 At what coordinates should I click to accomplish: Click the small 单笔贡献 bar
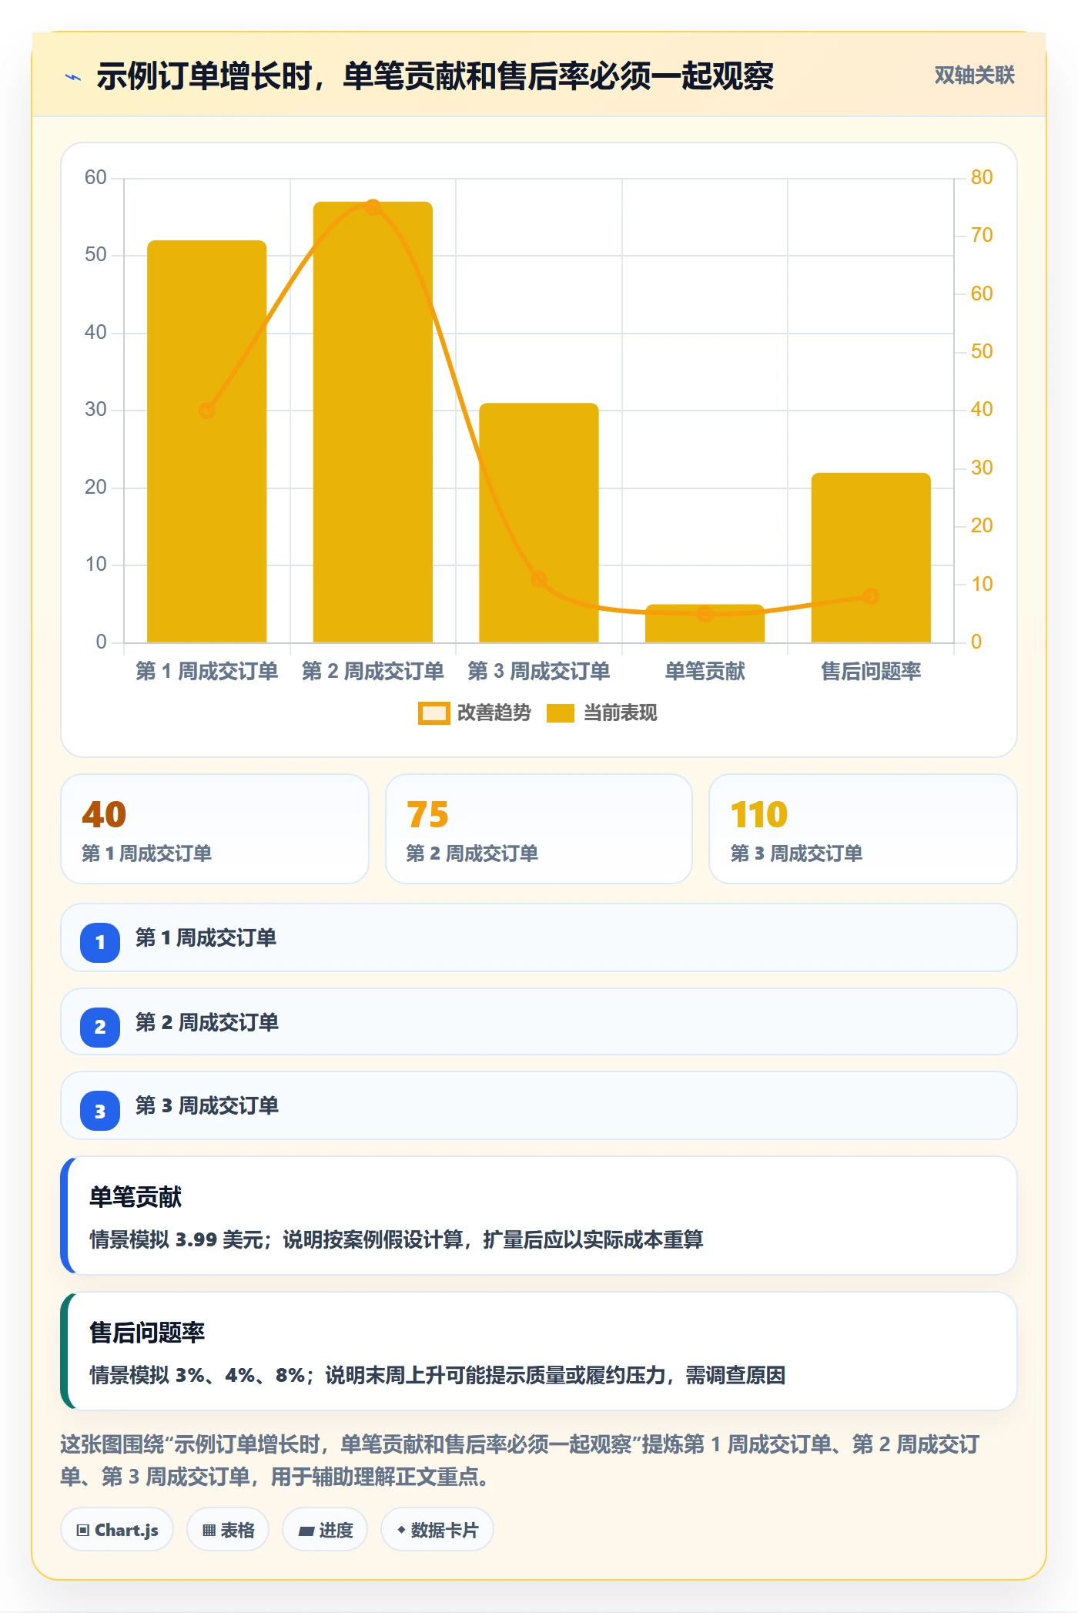click(x=705, y=624)
